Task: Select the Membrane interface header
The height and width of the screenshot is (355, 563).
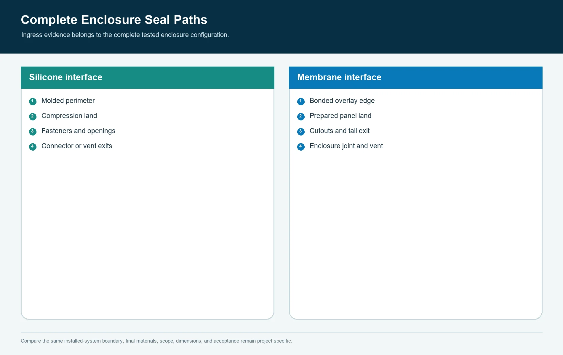Action: pyautogui.click(x=416, y=78)
